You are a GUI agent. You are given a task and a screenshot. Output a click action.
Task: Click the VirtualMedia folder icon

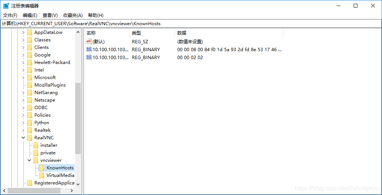click(42, 175)
